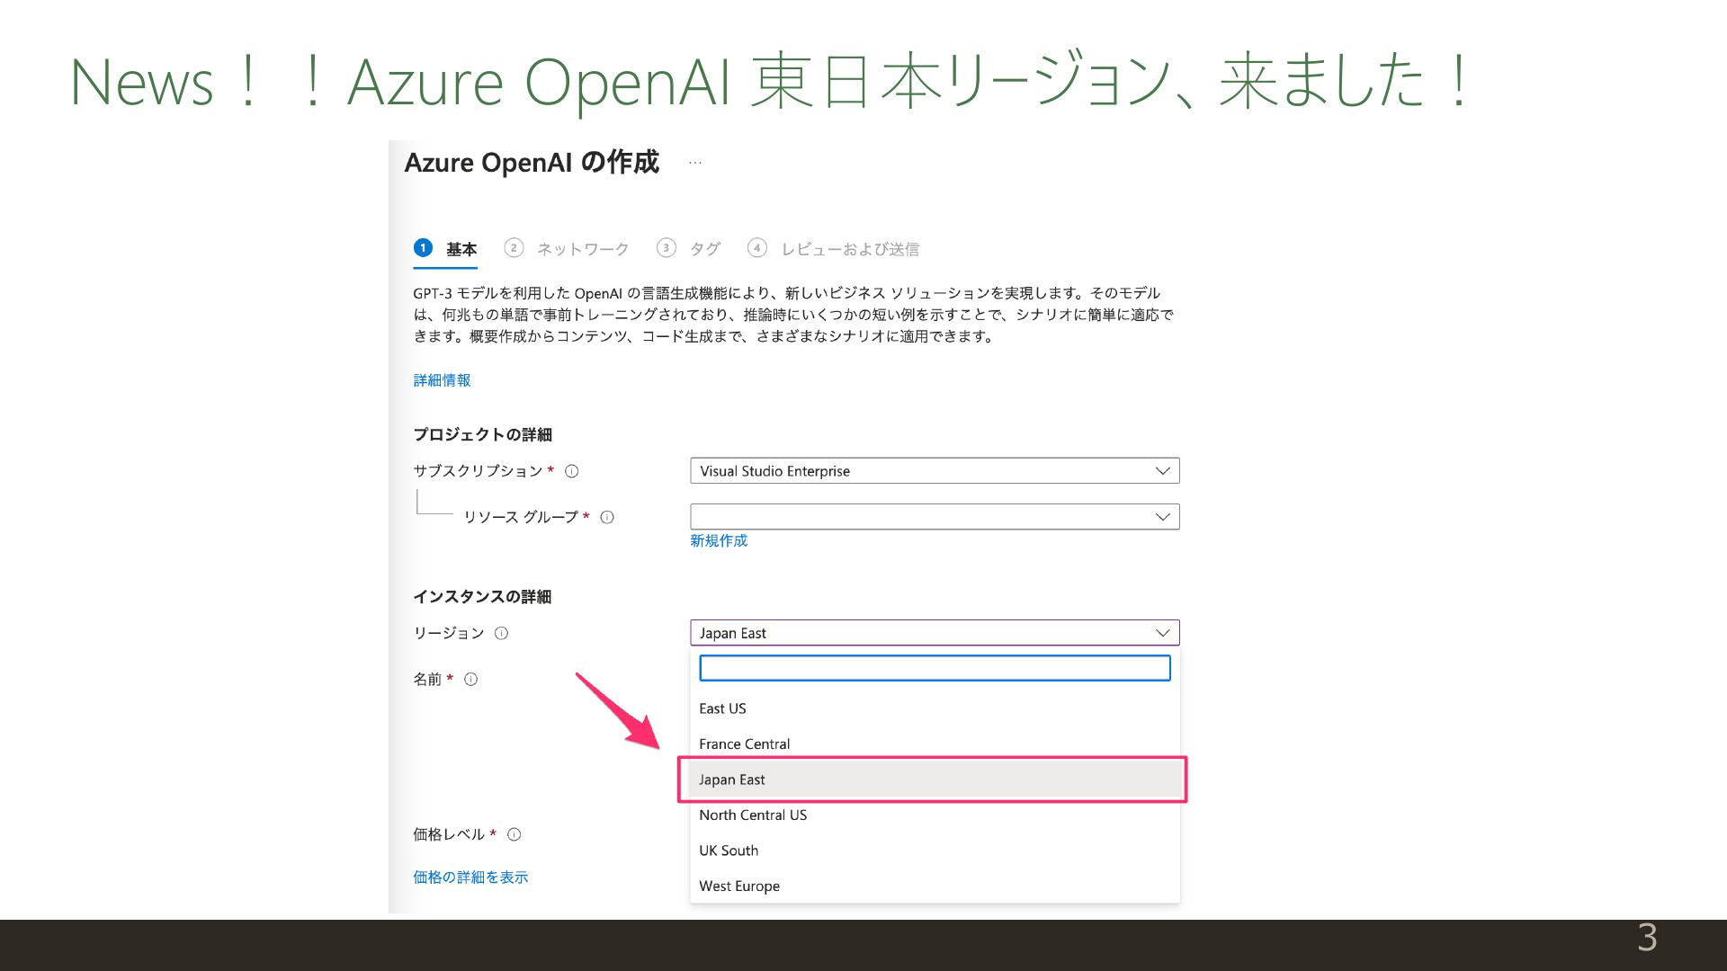The image size is (1727, 971).
Task: Open the 価格の詳細を表示 link
Action: (x=470, y=877)
